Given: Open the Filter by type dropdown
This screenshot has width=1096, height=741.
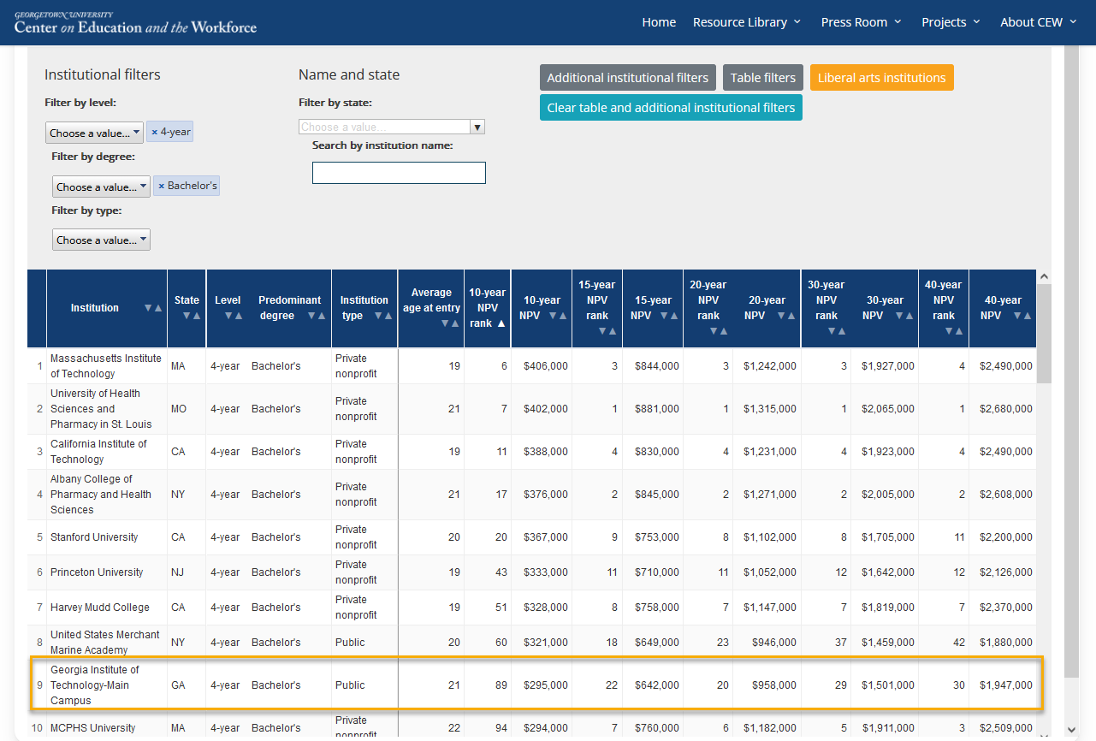Looking at the screenshot, I should (101, 240).
